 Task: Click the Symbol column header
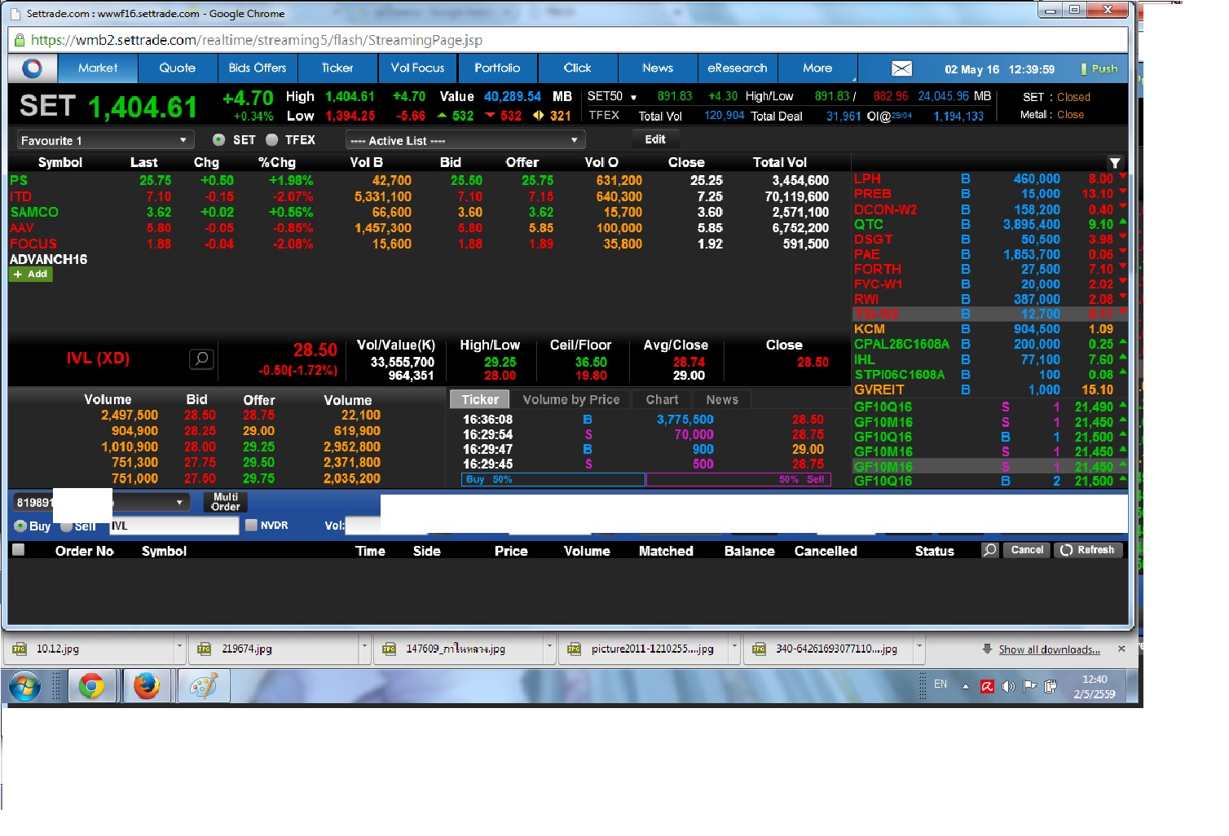coord(60,162)
